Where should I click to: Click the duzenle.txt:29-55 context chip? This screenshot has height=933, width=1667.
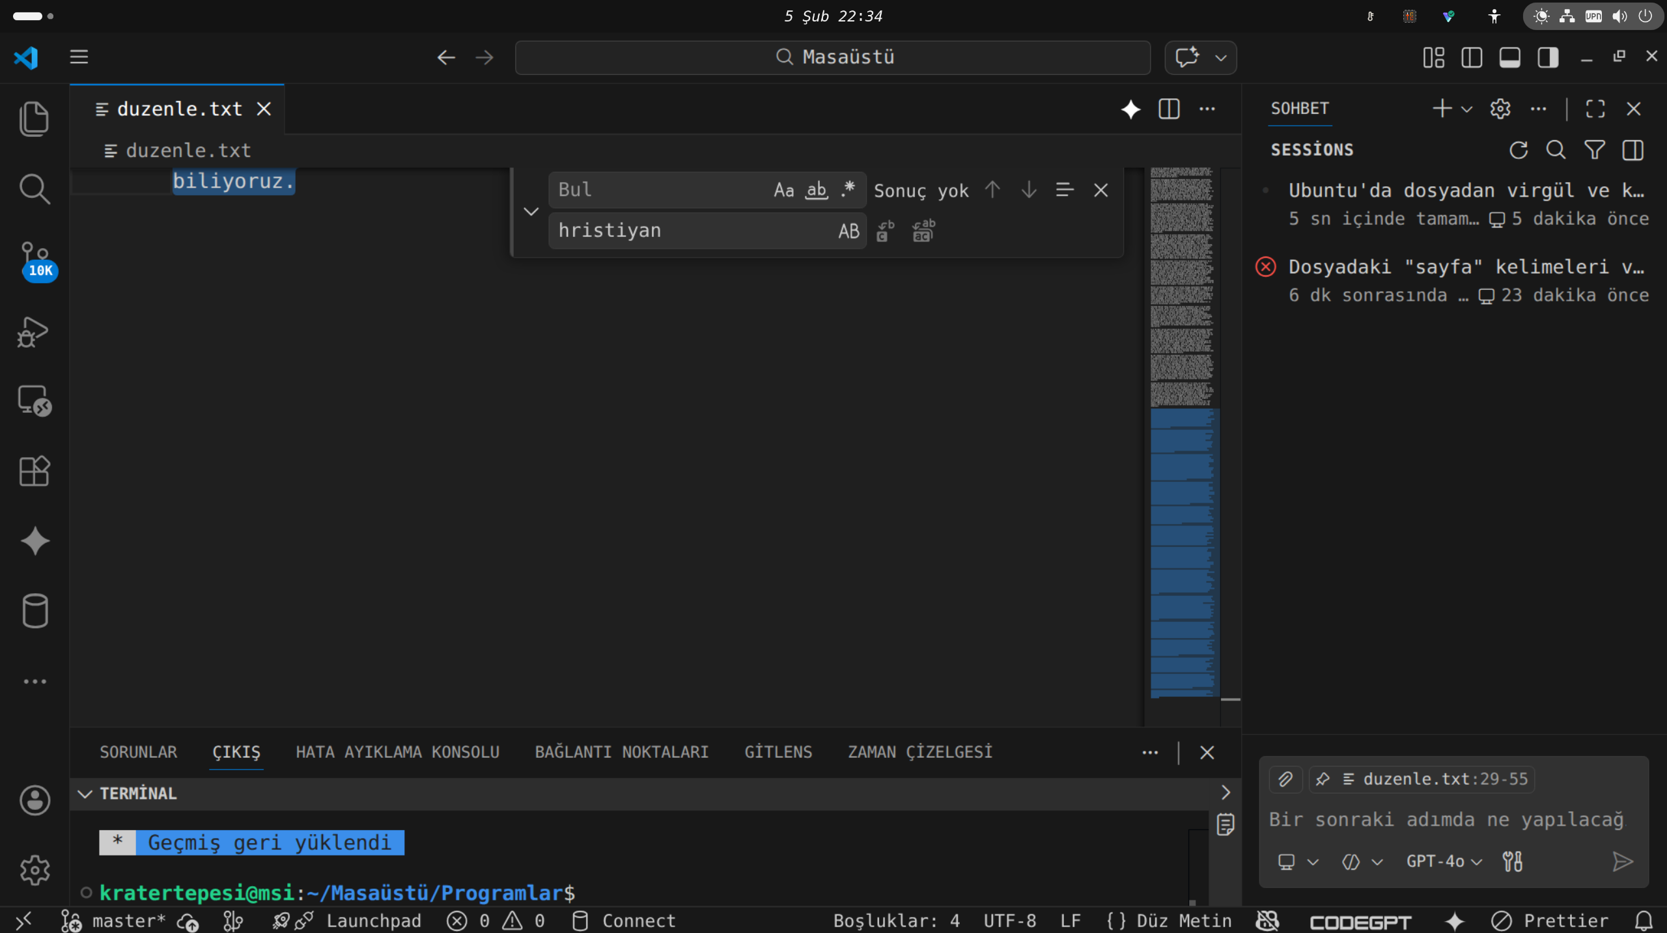pyautogui.click(x=1422, y=779)
